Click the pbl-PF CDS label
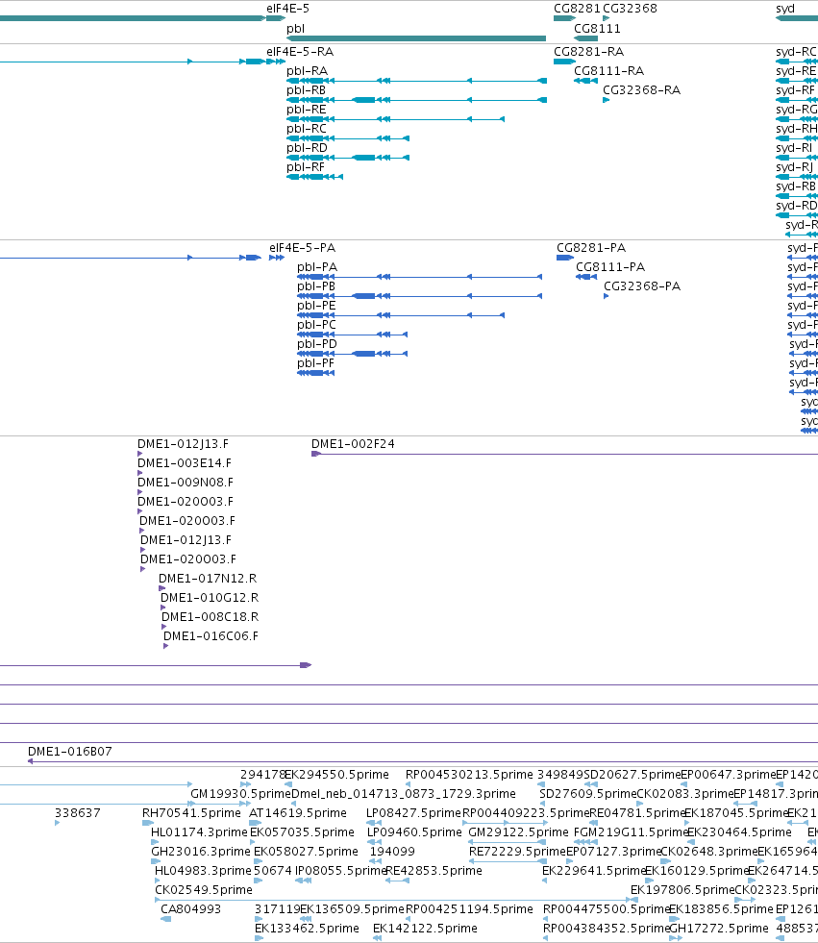Viewport: 818px width, 943px height. [315, 363]
